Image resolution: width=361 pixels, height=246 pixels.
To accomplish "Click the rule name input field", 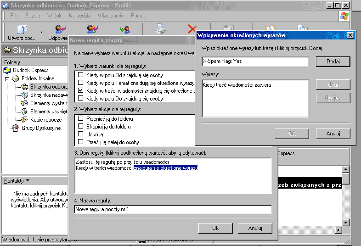I will [x=173, y=209].
